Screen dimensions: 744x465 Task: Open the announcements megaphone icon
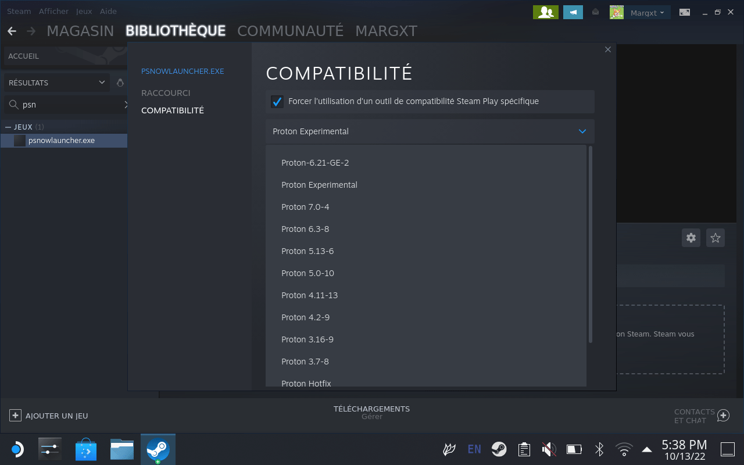pyautogui.click(x=573, y=12)
